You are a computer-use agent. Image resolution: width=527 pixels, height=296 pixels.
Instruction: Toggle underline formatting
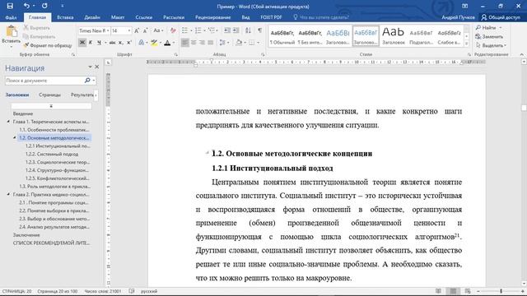tap(99, 43)
